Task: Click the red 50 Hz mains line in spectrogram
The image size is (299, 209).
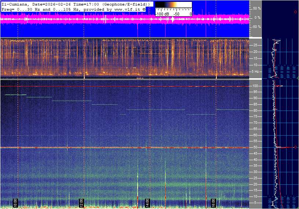Action: (110, 147)
